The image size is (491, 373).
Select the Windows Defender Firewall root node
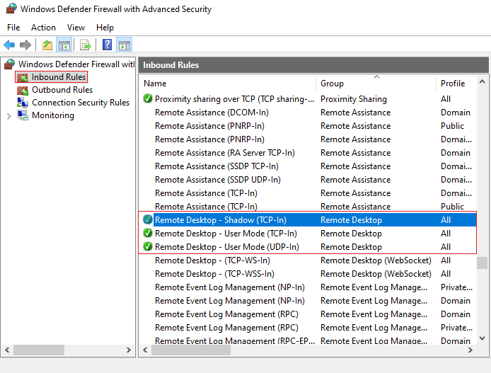(x=76, y=64)
